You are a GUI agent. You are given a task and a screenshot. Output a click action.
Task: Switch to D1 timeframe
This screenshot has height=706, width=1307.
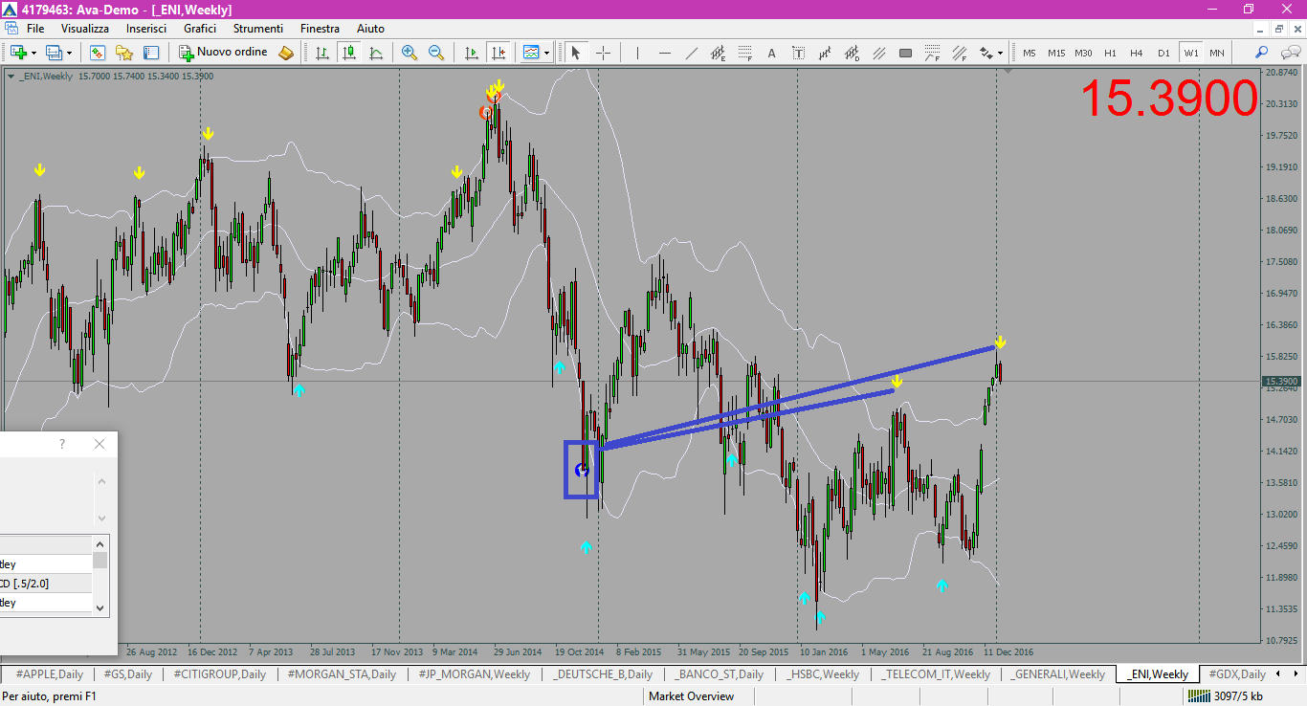pyautogui.click(x=1163, y=53)
